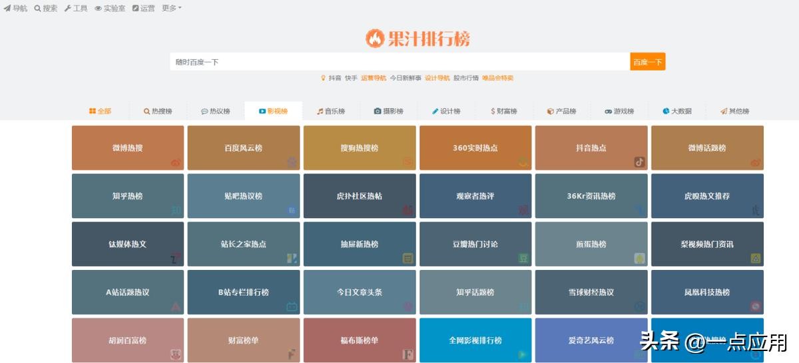Image resolution: width=799 pixels, height=363 pixels.
Task: Click the icon on 搜狗热搜榜 card
Action: tap(407, 162)
